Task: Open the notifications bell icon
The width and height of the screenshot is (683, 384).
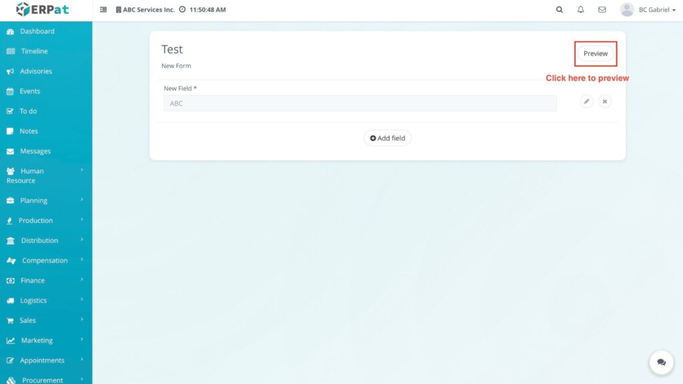Action: tap(581, 9)
